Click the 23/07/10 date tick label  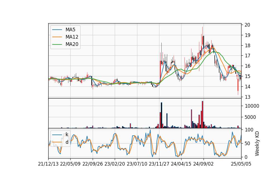(137, 164)
